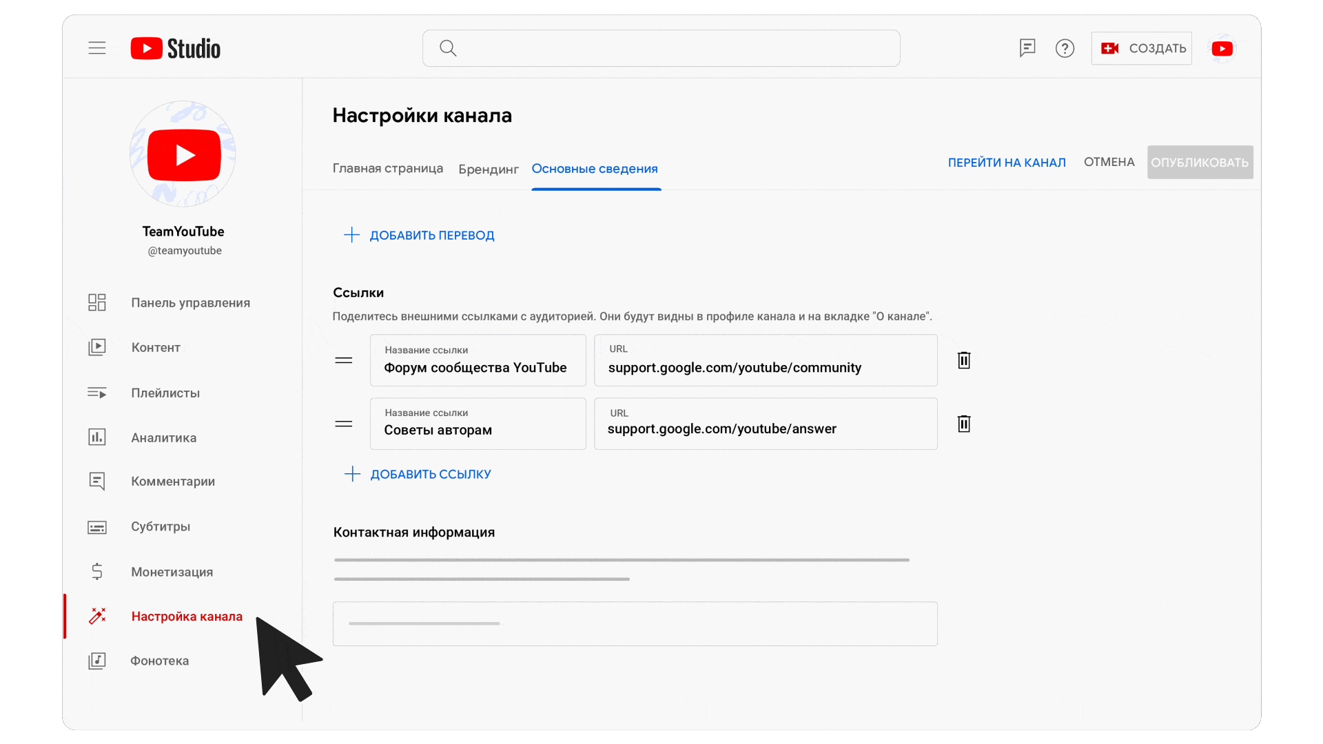Click the account avatar in top right
The width and height of the screenshot is (1323, 744).
[x=1222, y=48]
